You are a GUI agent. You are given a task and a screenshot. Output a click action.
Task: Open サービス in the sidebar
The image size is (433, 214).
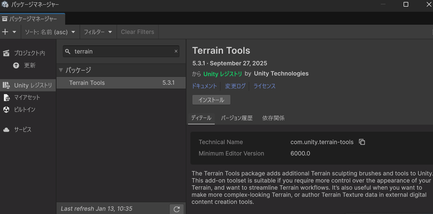click(22, 129)
